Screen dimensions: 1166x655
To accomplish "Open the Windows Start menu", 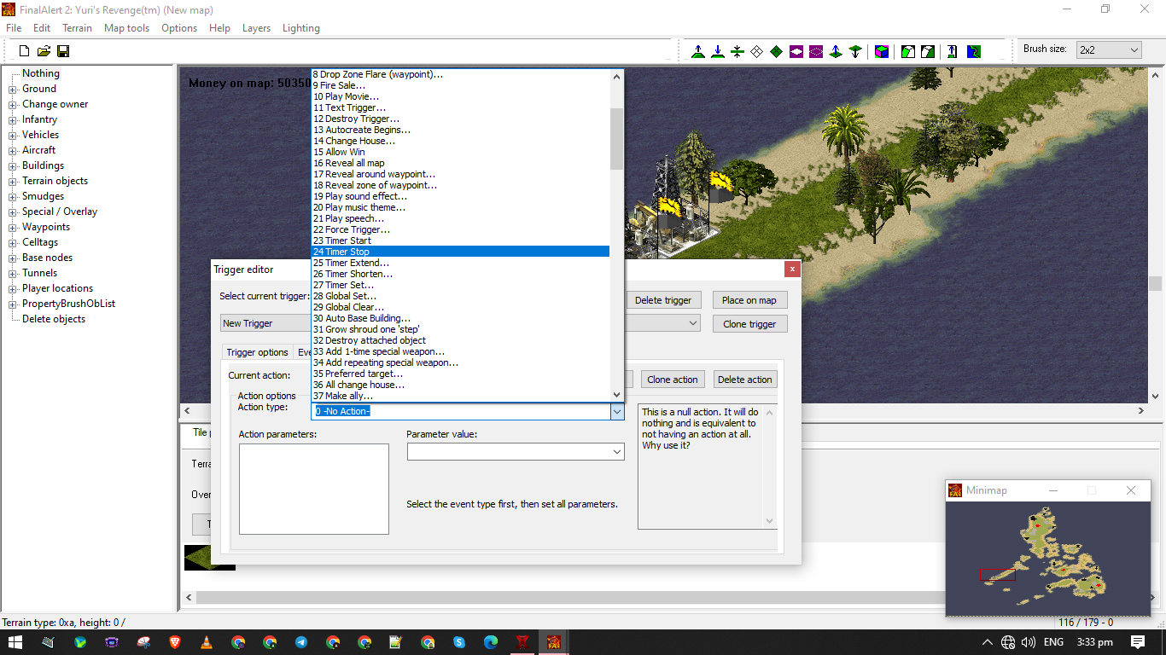I will (15, 642).
